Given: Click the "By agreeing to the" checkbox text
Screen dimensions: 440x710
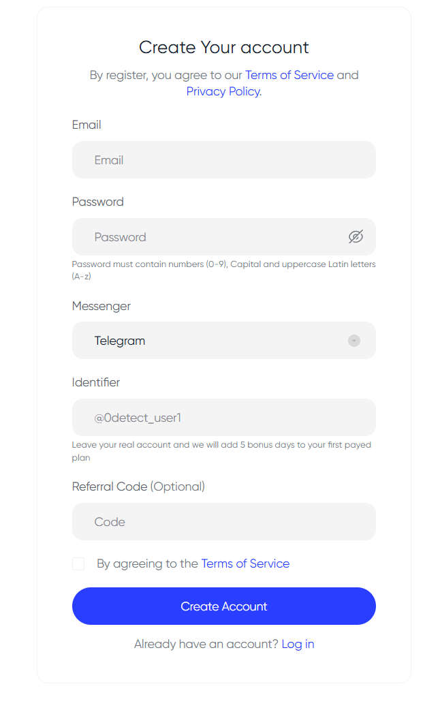Looking at the screenshot, I should (148, 564).
